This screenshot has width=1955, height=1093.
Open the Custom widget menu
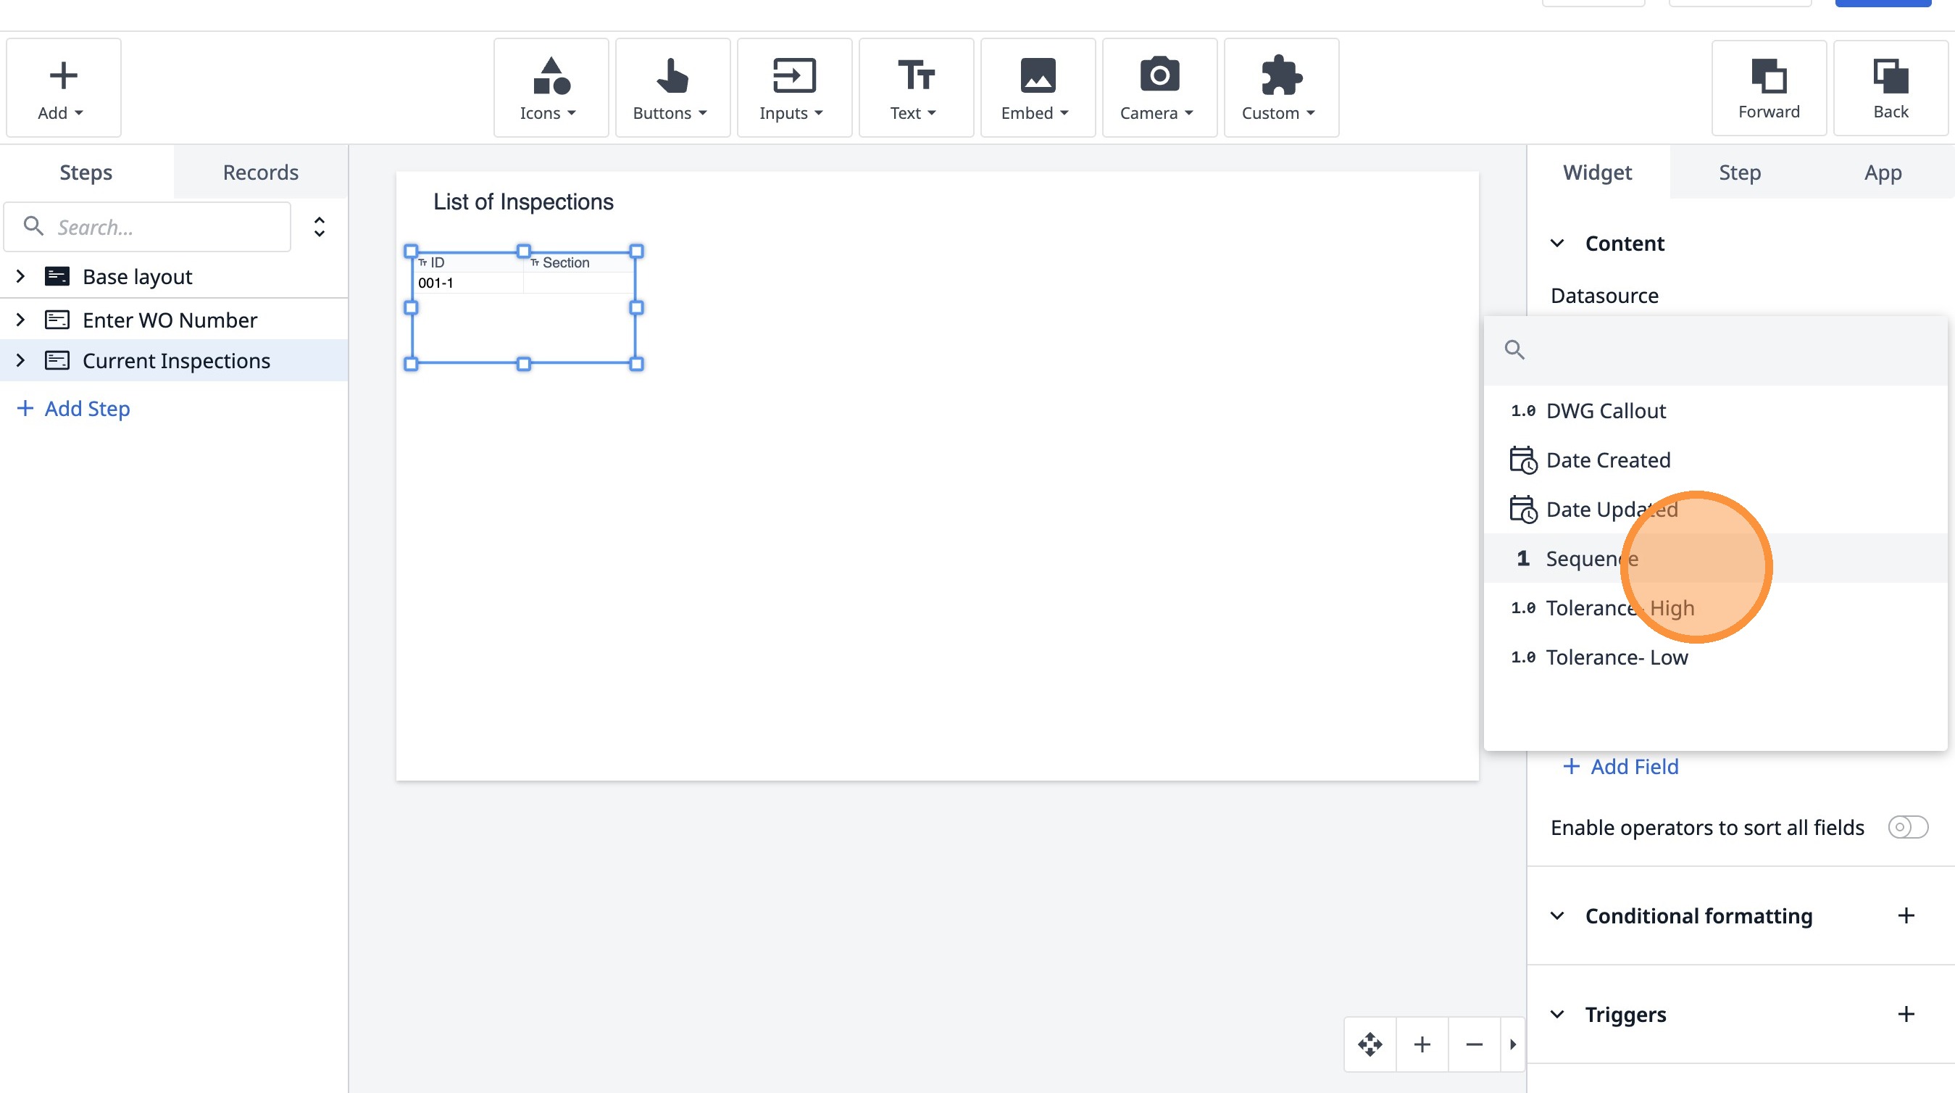coord(1280,88)
